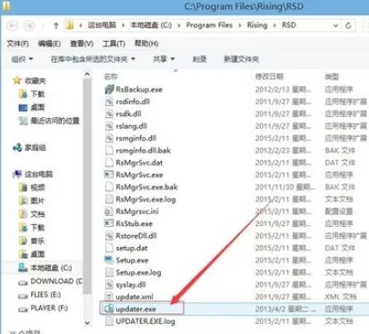Screen dimensions: 369x334
Task: Sort files by 修改日期 column
Action: pos(269,76)
